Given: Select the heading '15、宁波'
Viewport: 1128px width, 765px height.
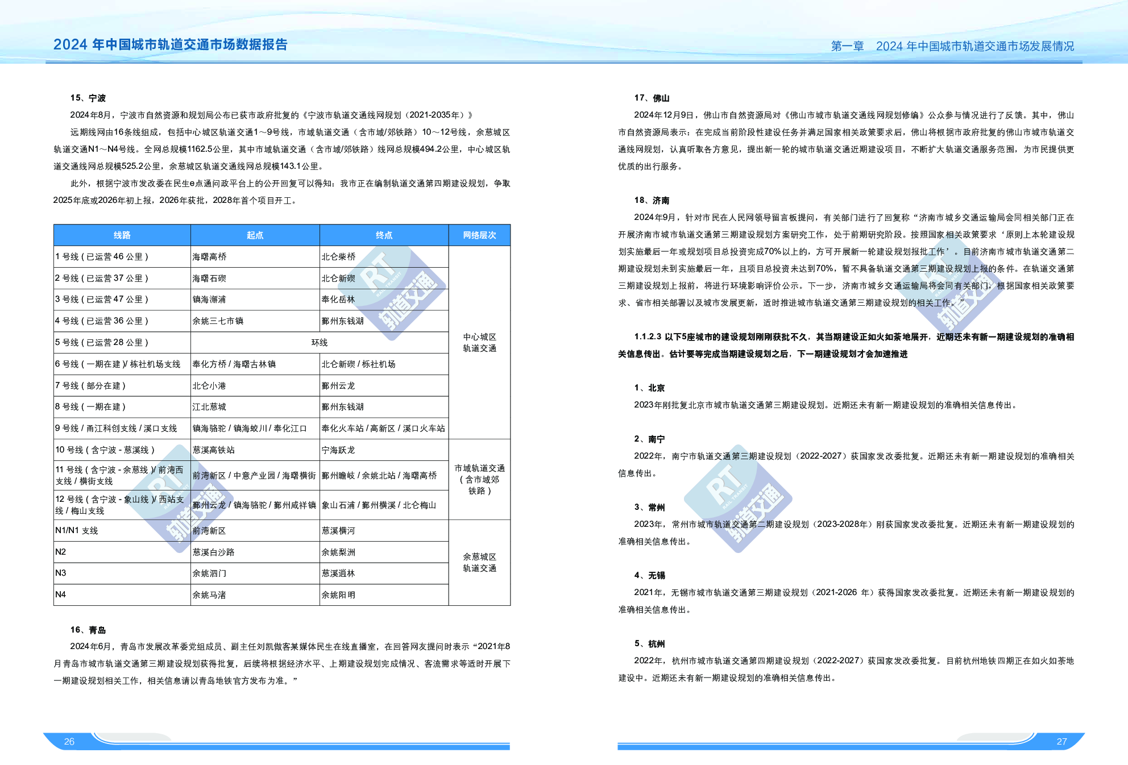Looking at the screenshot, I should [x=88, y=98].
